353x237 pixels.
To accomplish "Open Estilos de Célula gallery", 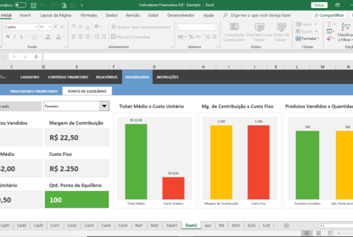I will coord(281,32).
